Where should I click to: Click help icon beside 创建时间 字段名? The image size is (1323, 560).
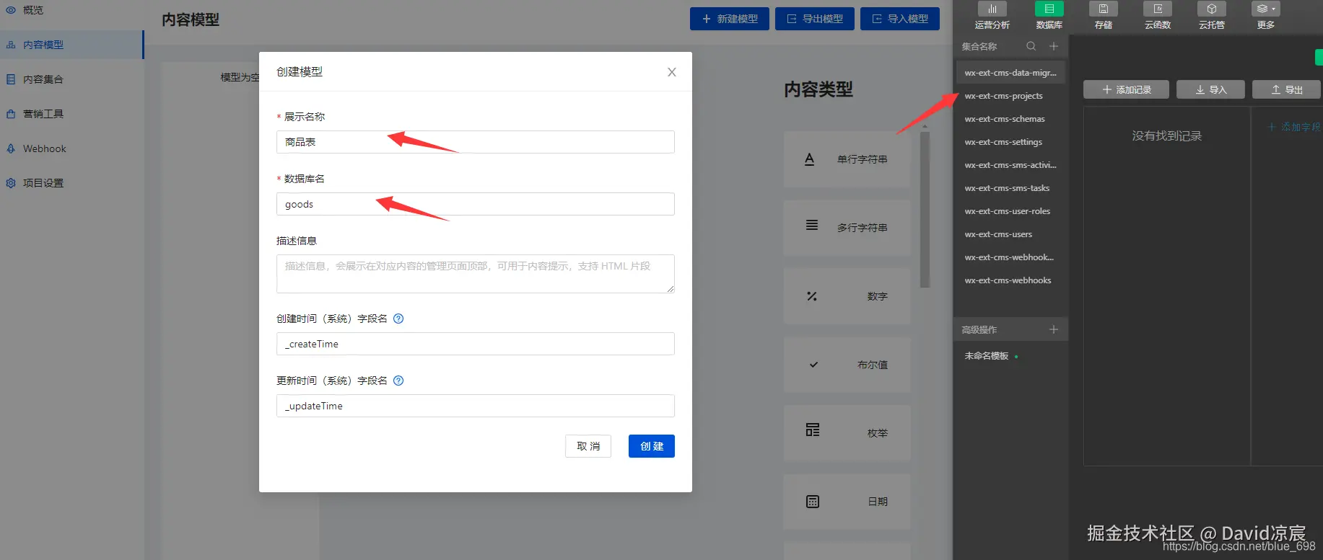click(398, 319)
